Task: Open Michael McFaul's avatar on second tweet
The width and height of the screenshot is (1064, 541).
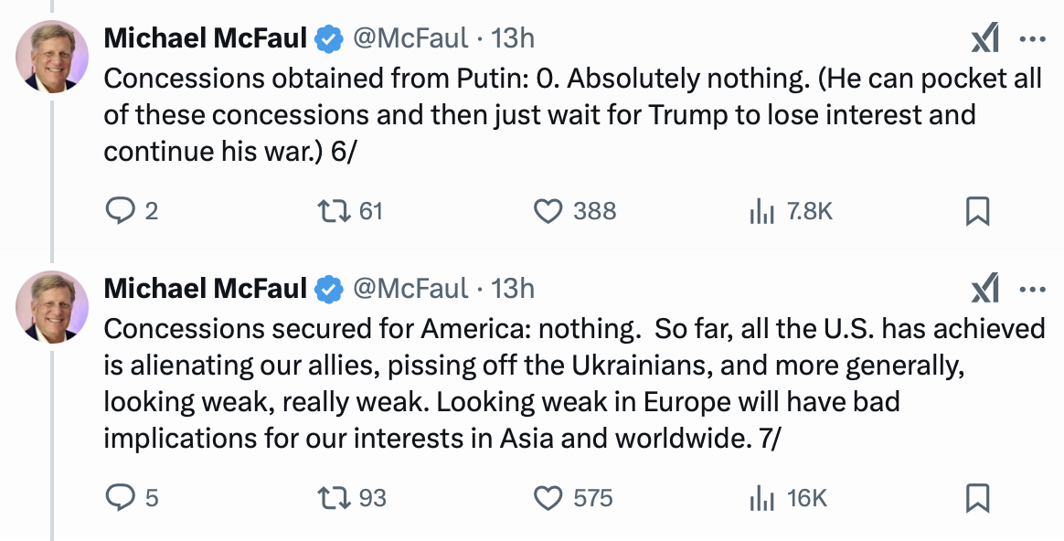Action: point(52,307)
